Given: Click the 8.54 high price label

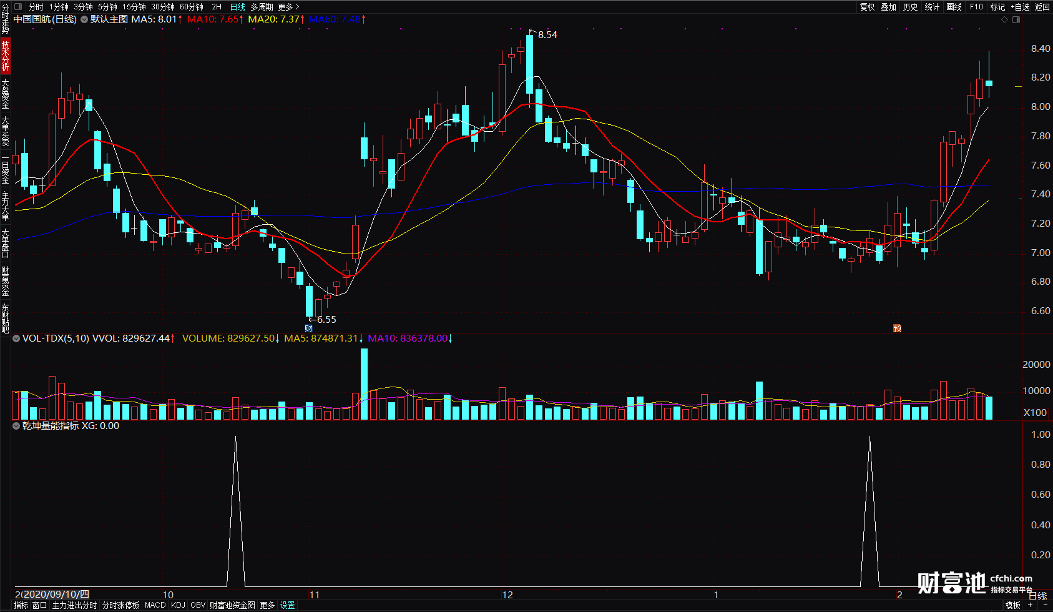Looking at the screenshot, I should [x=547, y=35].
